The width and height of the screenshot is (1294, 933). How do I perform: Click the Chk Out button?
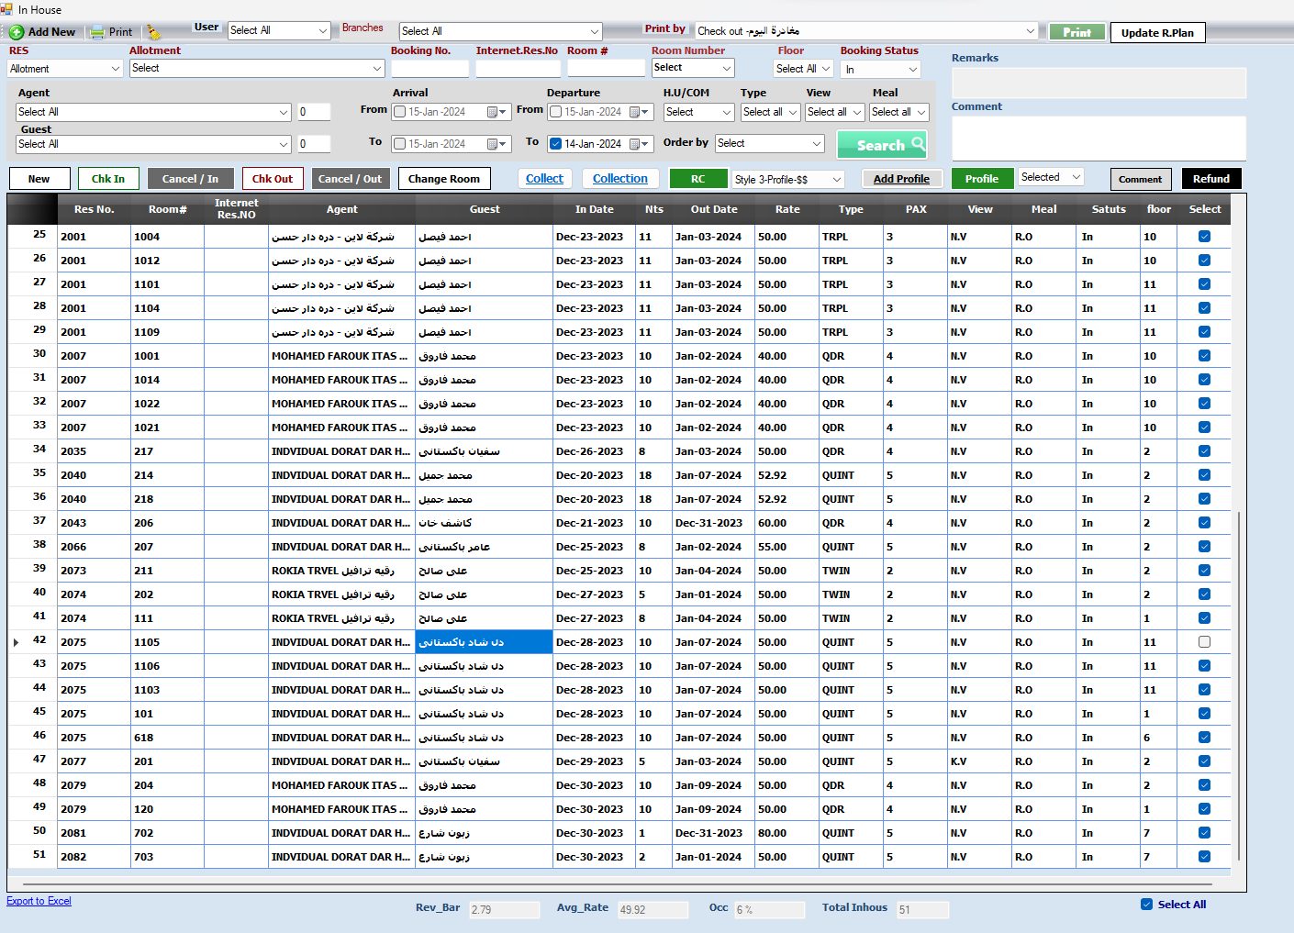click(273, 179)
